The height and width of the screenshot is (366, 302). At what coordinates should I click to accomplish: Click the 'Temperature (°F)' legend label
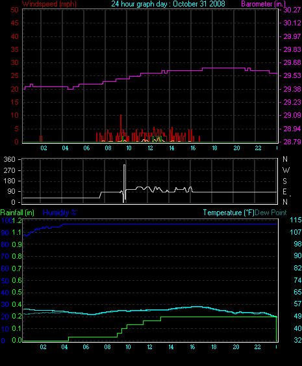(229, 213)
